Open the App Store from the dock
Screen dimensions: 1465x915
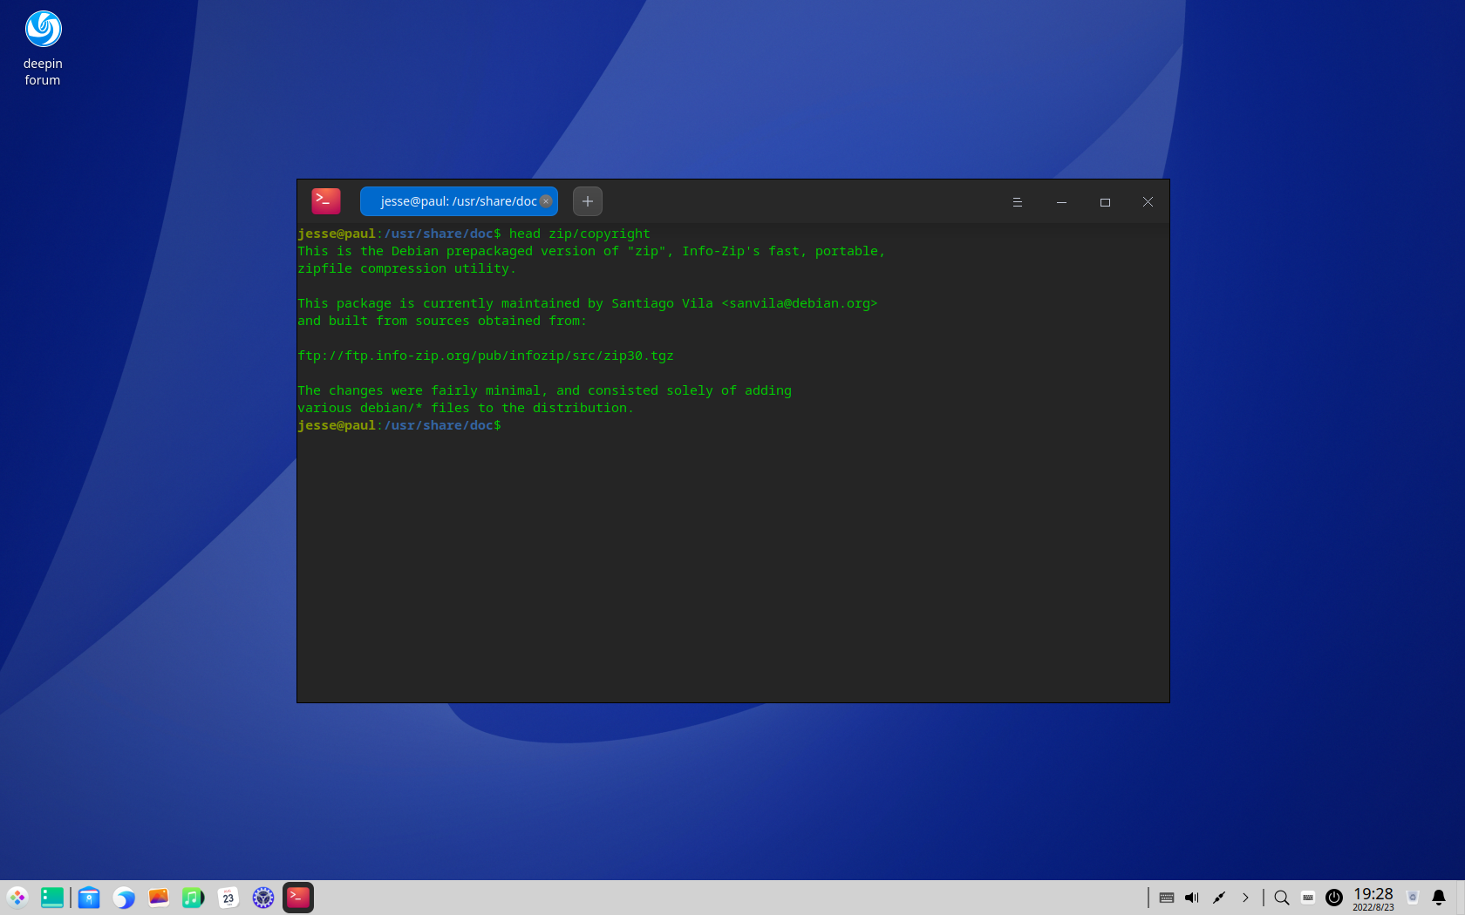point(89,898)
